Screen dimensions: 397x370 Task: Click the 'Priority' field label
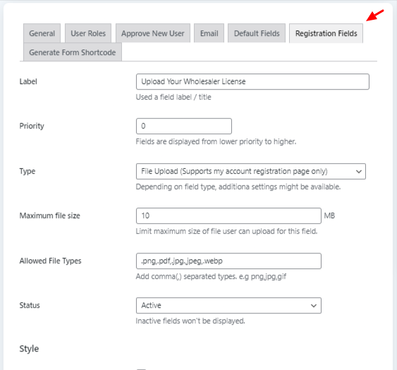coord(32,126)
